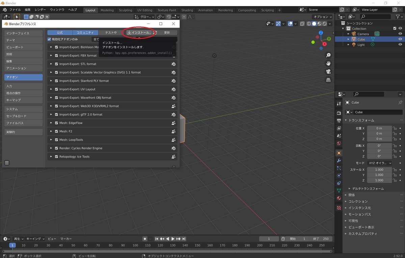
Task: Switch to the UV Editing workspace tab
Action: click(145, 10)
